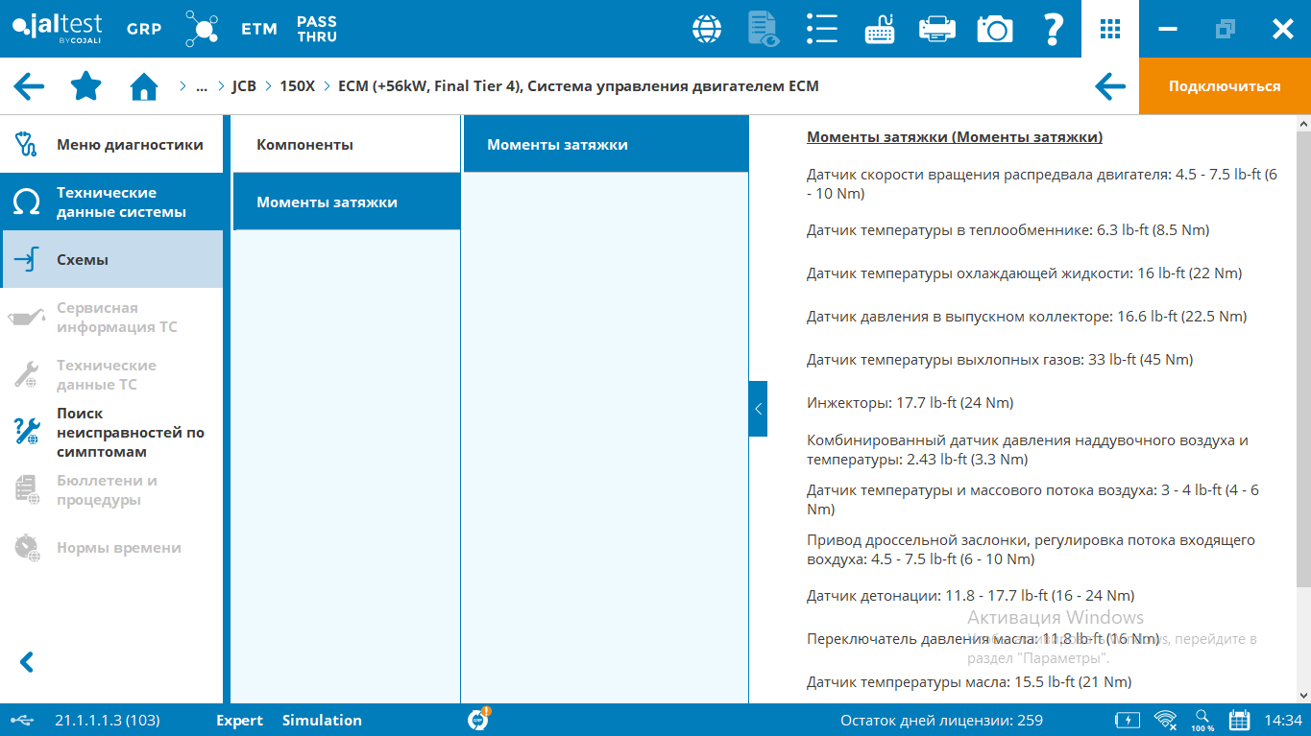Click Инжекторы: 17.7 lb-ft line
1311x736 pixels.
(x=910, y=403)
